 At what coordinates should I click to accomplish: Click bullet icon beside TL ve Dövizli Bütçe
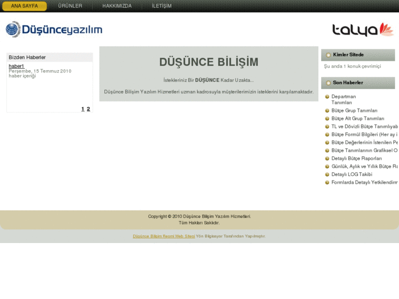tap(327, 127)
